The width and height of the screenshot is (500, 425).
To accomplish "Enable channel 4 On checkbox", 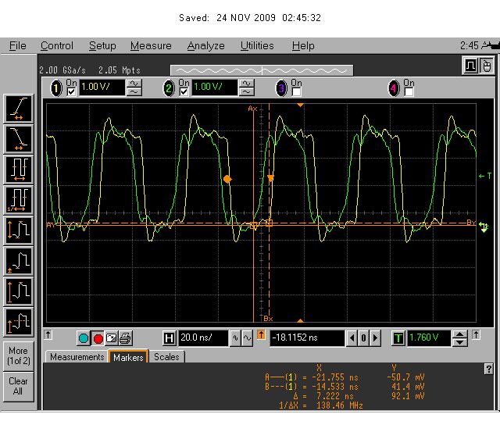I will [409, 92].
